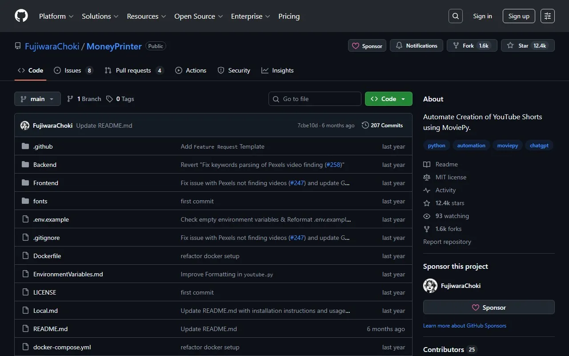The image size is (569, 356).
Task: Click the Sign up button
Action: tap(519, 16)
